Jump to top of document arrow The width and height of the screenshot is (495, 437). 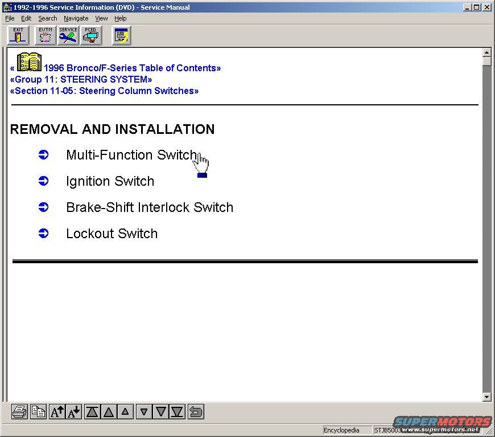(92, 412)
